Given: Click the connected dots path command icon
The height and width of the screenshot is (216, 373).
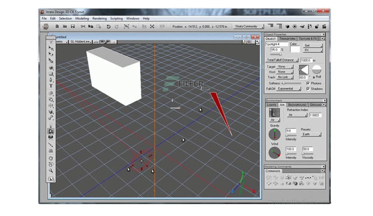Looking at the screenshot, I should pos(308,178).
